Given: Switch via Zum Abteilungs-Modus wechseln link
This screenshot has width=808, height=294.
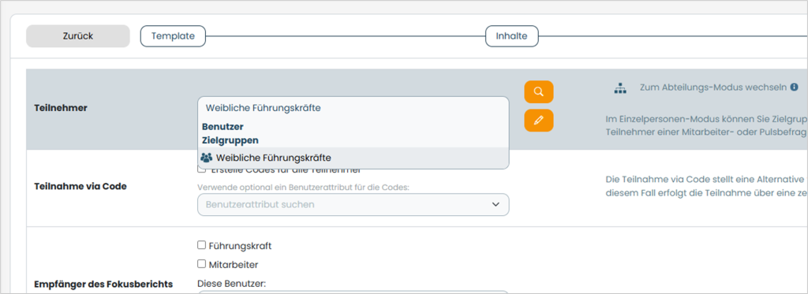Looking at the screenshot, I should pos(713,87).
